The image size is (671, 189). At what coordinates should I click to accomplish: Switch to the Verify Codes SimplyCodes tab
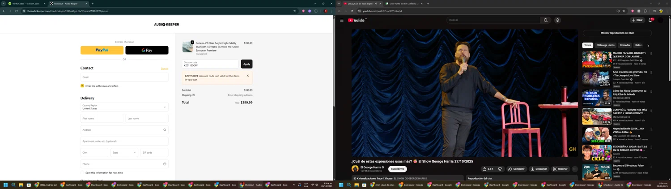pyautogui.click(x=26, y=4)
